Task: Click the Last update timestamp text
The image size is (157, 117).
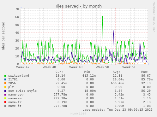Action: click(x=118, y=110)
